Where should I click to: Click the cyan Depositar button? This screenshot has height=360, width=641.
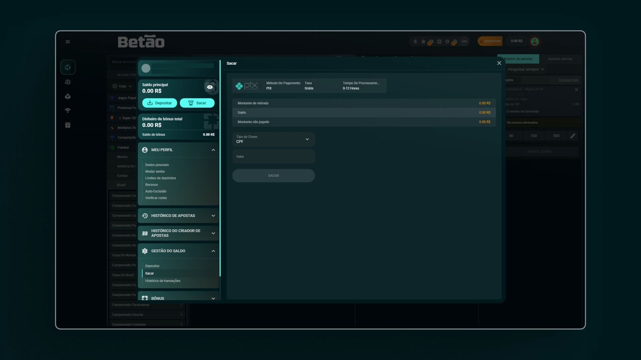(160, 103)
